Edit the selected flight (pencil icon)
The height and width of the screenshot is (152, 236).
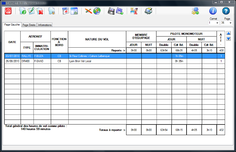[31, 11]
